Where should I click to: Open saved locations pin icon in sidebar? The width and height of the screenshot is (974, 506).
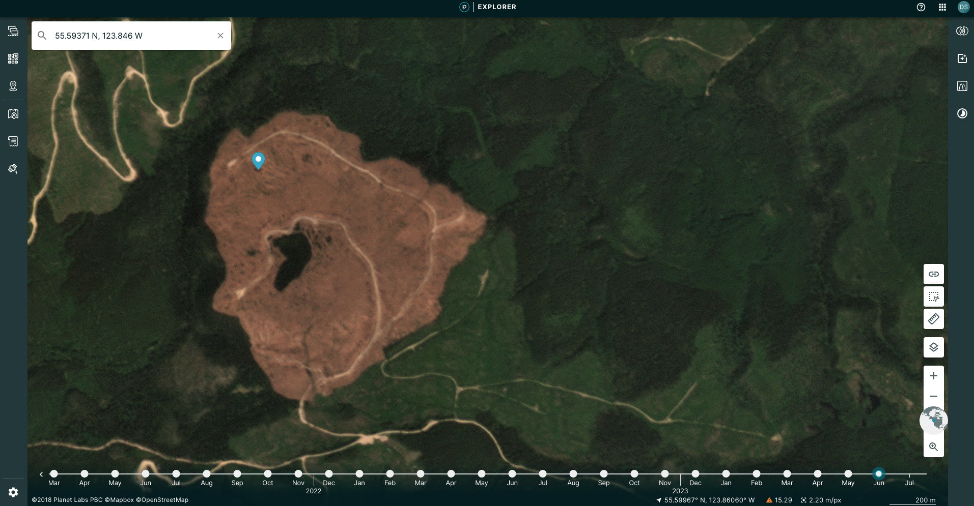click(13, 86)
